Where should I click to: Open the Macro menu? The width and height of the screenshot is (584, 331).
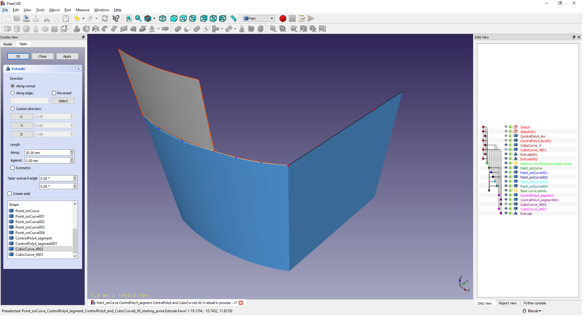54,10
